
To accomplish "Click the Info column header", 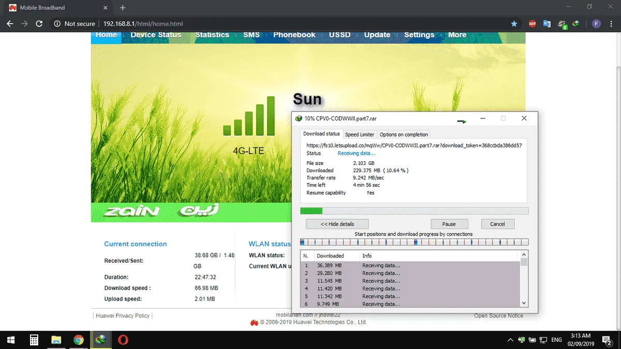I will click(438, 256).
